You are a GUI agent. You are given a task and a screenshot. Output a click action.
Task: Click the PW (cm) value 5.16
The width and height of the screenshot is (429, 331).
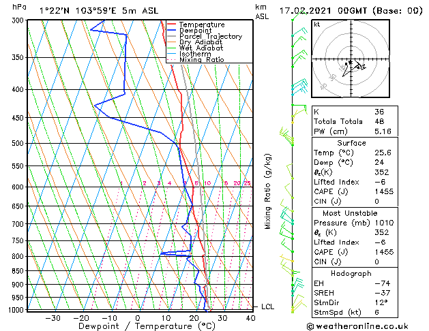(383, 131)
